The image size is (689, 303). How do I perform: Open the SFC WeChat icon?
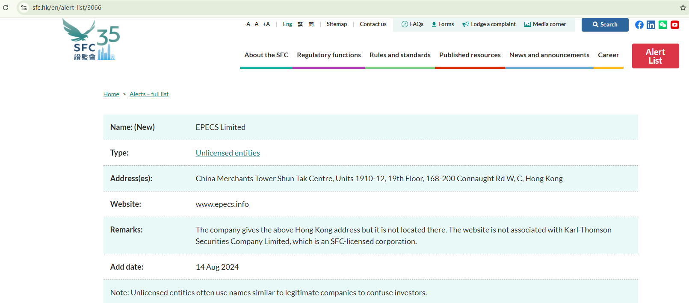[x=662, y=25]
